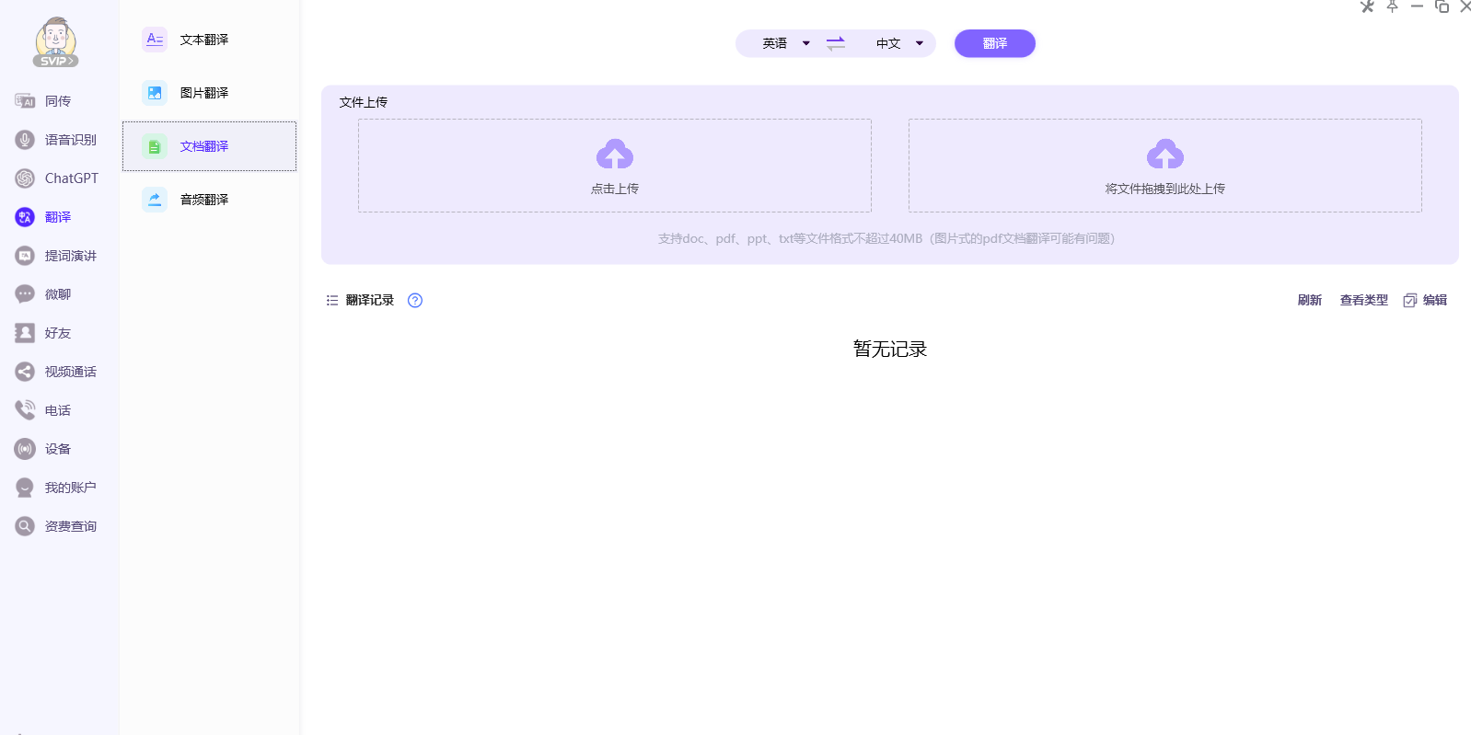The width and height of the screenshot is (1471, 735).
Task: Pin the window with the pushpin icon
Action: tap(1392, 6)
